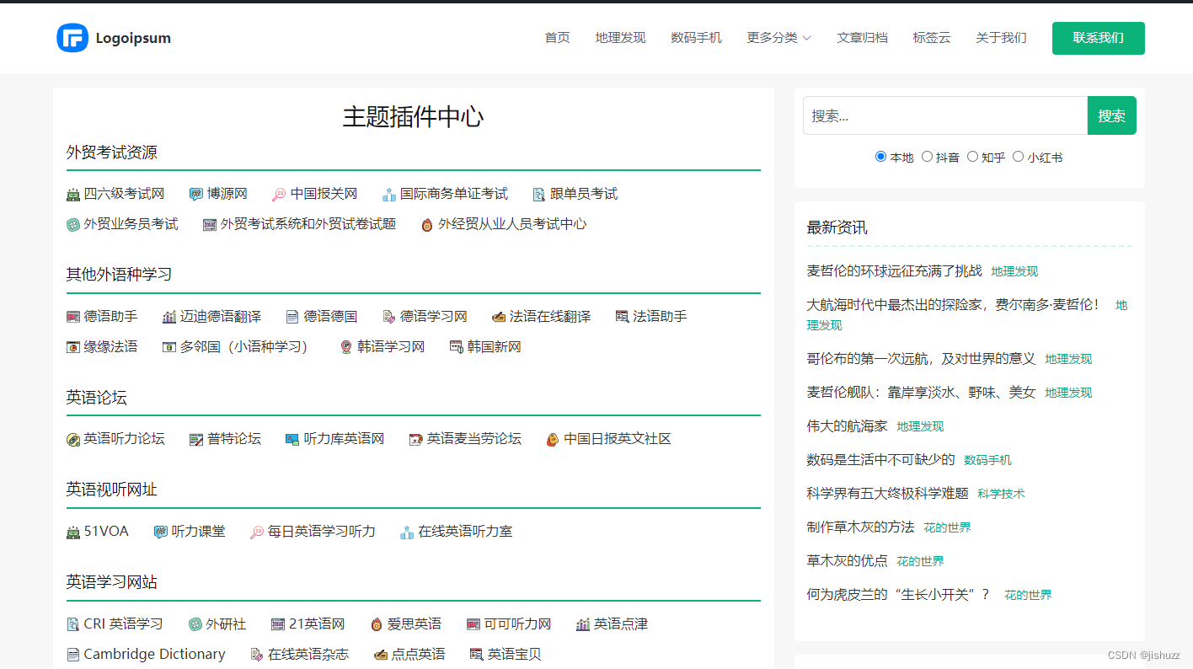This screenshot has height=669, width=1193.
Task: Expand the 更多分类 dropdown menu
Action: point(778,38)
